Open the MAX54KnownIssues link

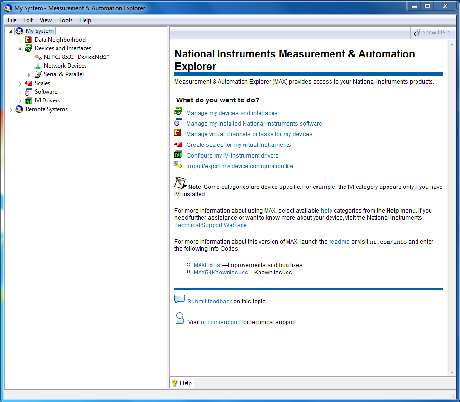tap(221, 273)
